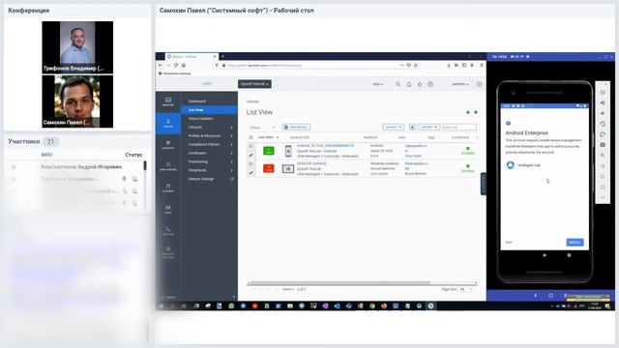Toggle microphone for Трифонов Владимир participant
The width and height of the screenshot is (619, 348).
(124, 179)
